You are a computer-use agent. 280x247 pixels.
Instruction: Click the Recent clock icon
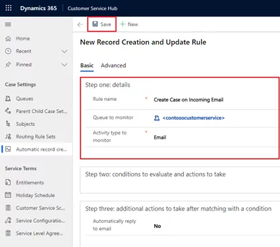coord(8,51)
